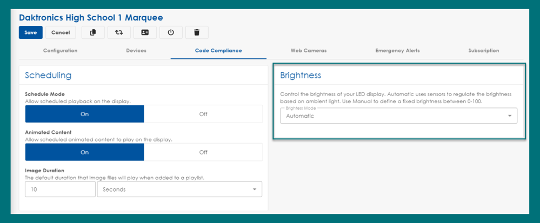Click the copy/duplicate display icon
The image size is (540, 223).
pos(93,32)
